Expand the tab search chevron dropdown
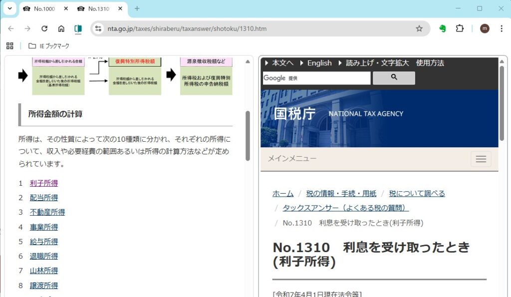The image size is (511, 297). (9, 8)
